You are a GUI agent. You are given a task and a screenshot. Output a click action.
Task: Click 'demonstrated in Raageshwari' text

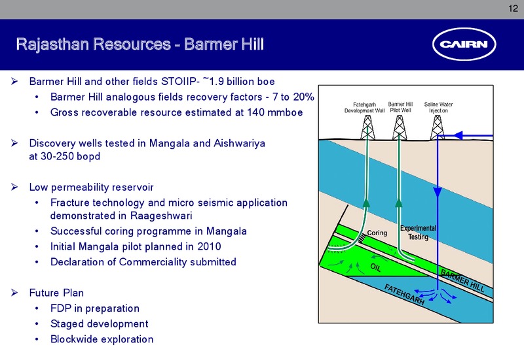121,216
